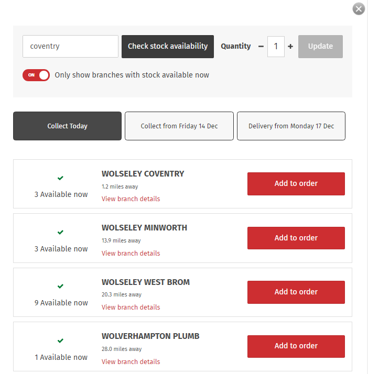Decrease quantity with the minus button

point(261,47)
